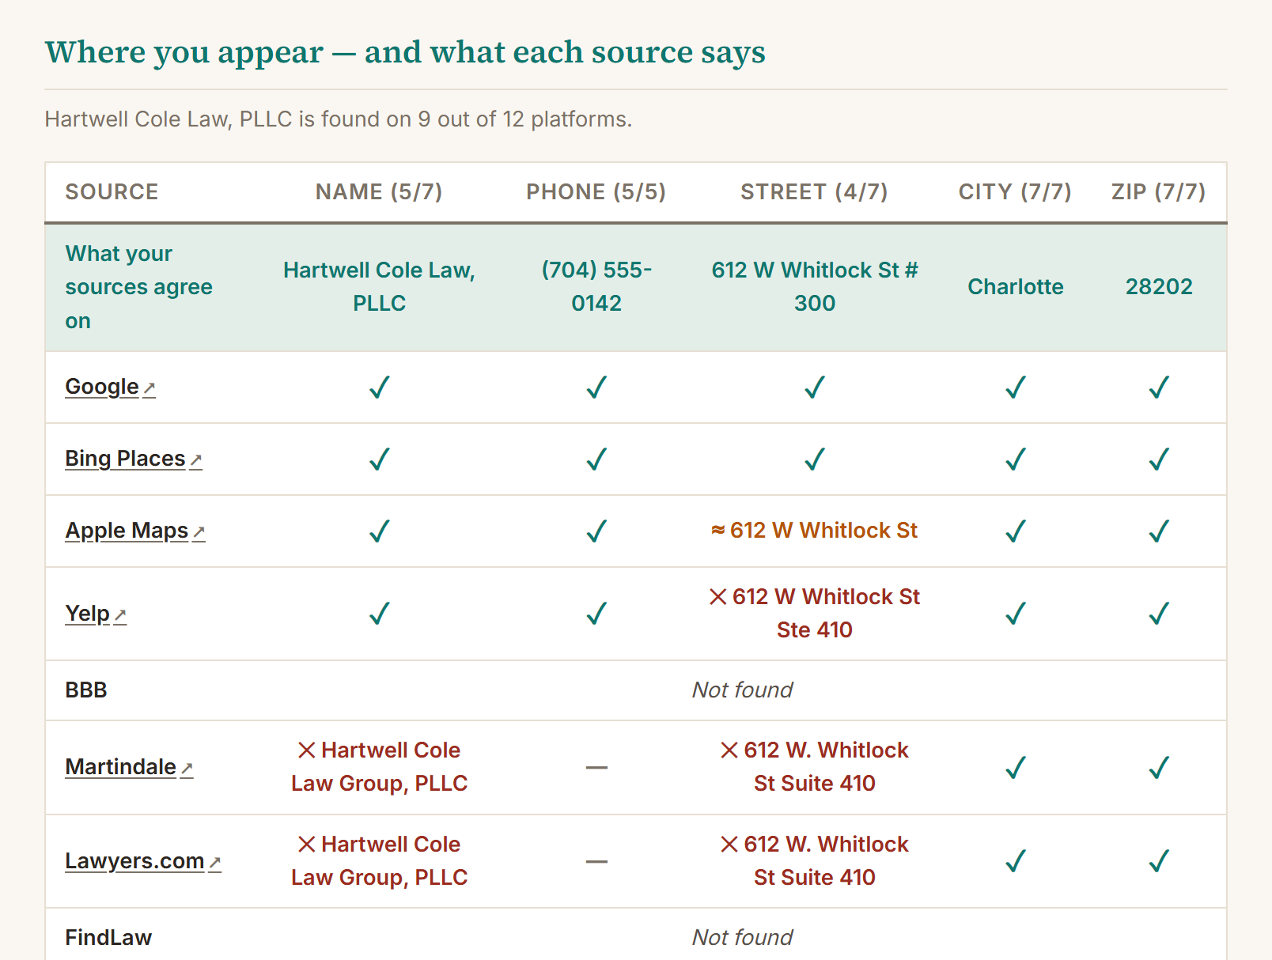Click Apple Maps approximate street 612 W Whitlock St
1272x960 pixels.
click(x=815, y=531)
